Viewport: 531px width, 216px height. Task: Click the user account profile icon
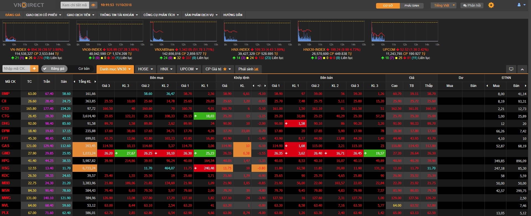pos(519,5)
